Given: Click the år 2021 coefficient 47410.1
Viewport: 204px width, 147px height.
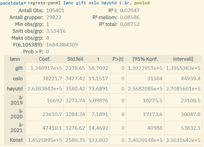Looking at the screenshot, I should point(52,128).
